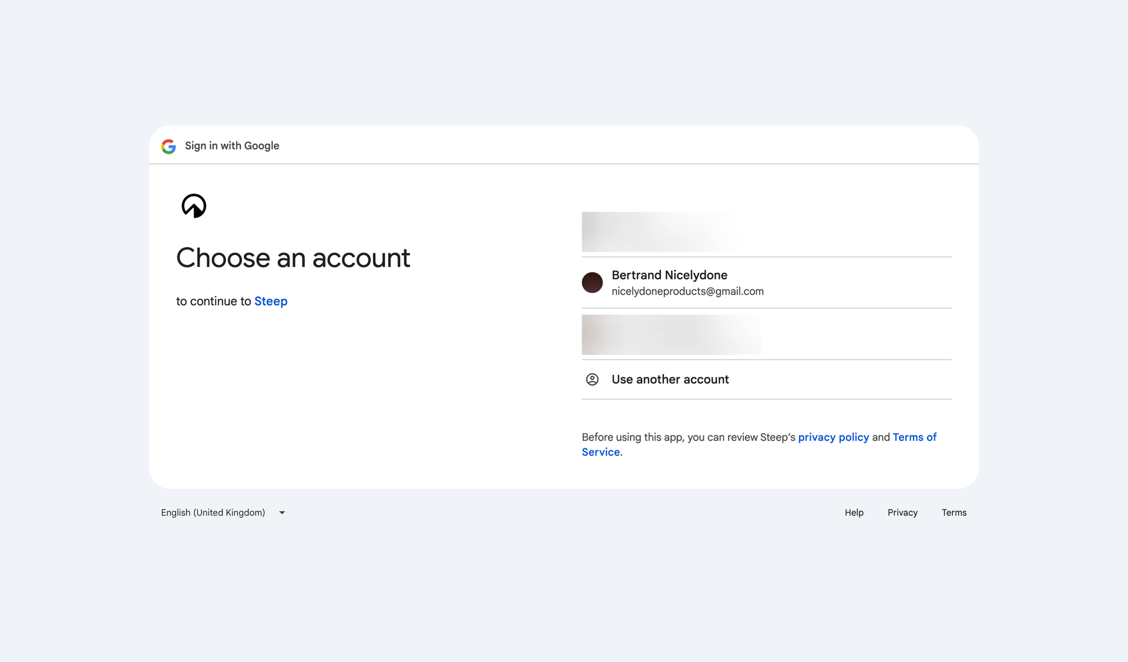Click Bertrand Nicelydone's profile avatar
This screenshot has height=662, width=1128.
click(592, 282)
